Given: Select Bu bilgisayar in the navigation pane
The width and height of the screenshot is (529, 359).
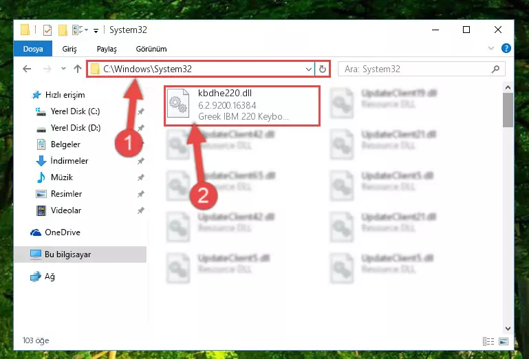Looking at the screenshot, I should (80, 254).
